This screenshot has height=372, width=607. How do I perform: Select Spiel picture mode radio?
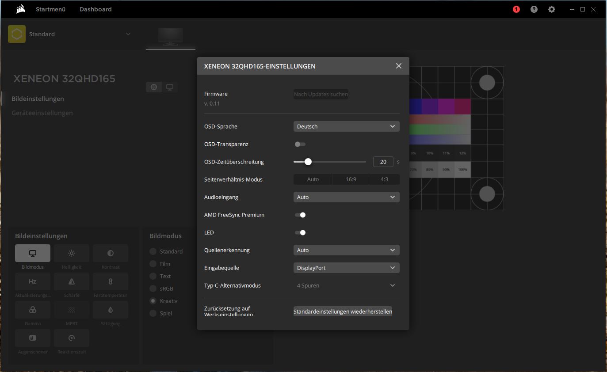[x=153, y=313]
